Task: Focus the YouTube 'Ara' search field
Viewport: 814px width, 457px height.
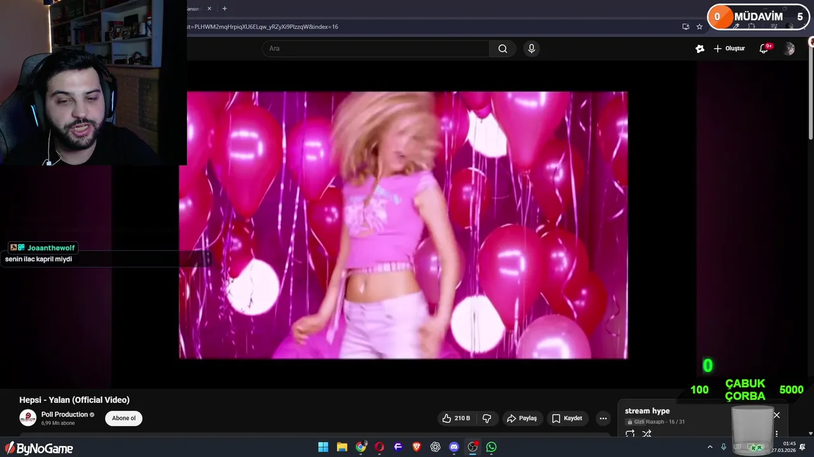Action: (x=376, y=48)
